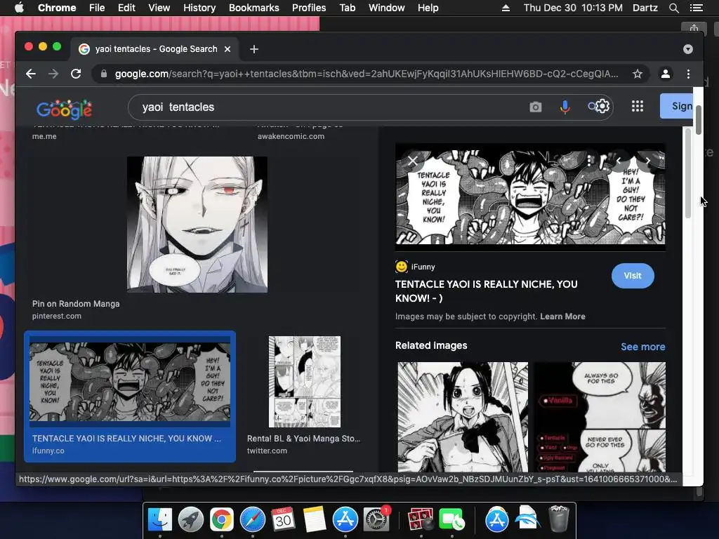Click the eject icon in menu bar

point(506,8)
